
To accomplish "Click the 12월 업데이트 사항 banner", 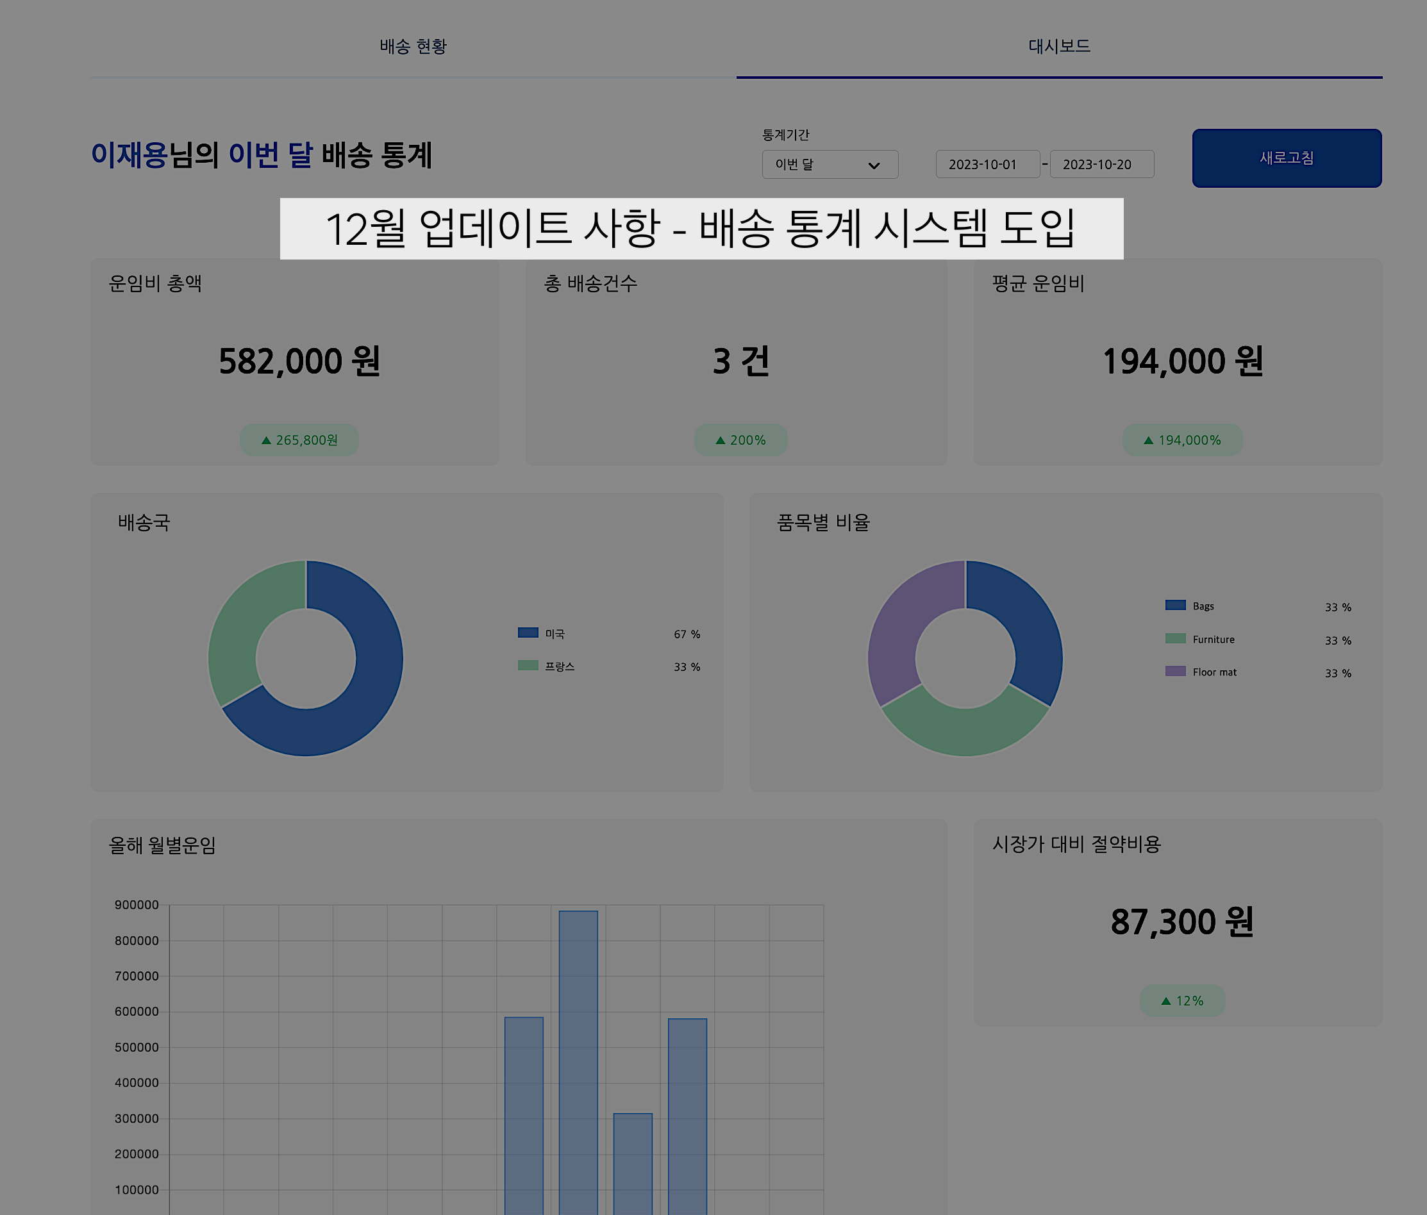I will [x=701, y=229].
